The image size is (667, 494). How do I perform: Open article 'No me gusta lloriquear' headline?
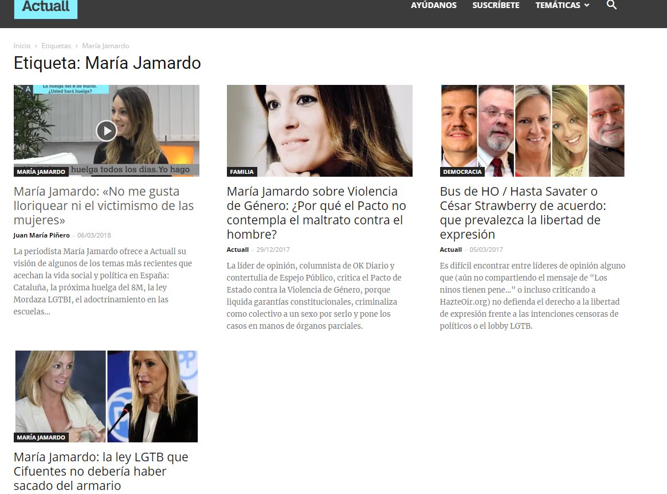pos(103,206)
